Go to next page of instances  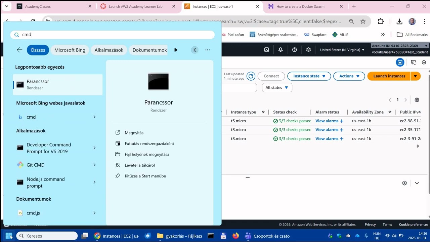coord(405,100)
